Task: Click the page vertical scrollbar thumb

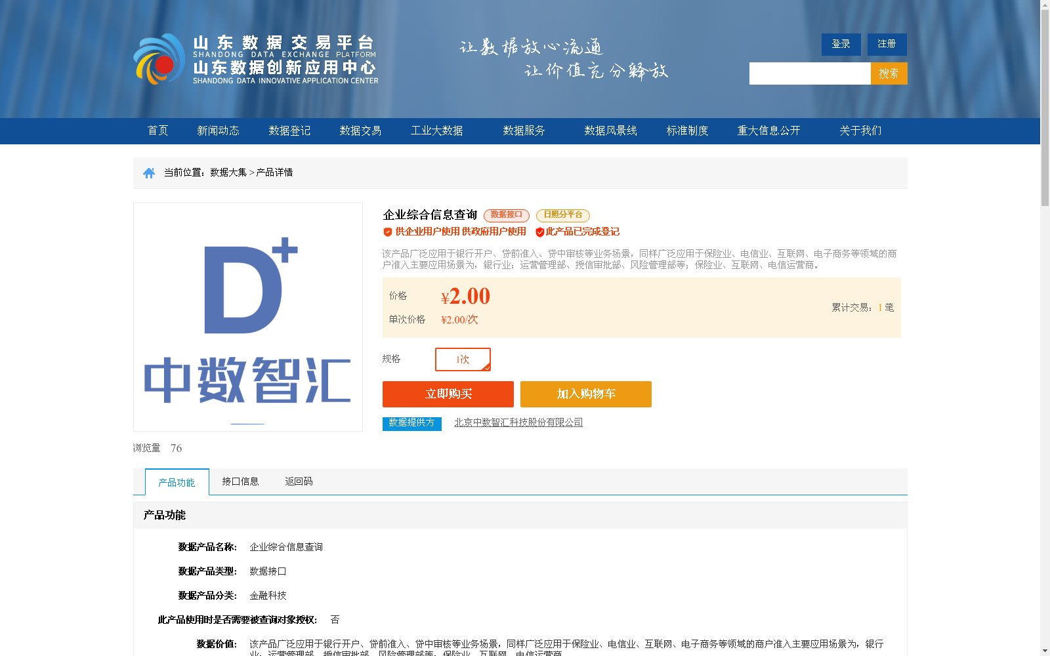Action: tap(1045, 108)
